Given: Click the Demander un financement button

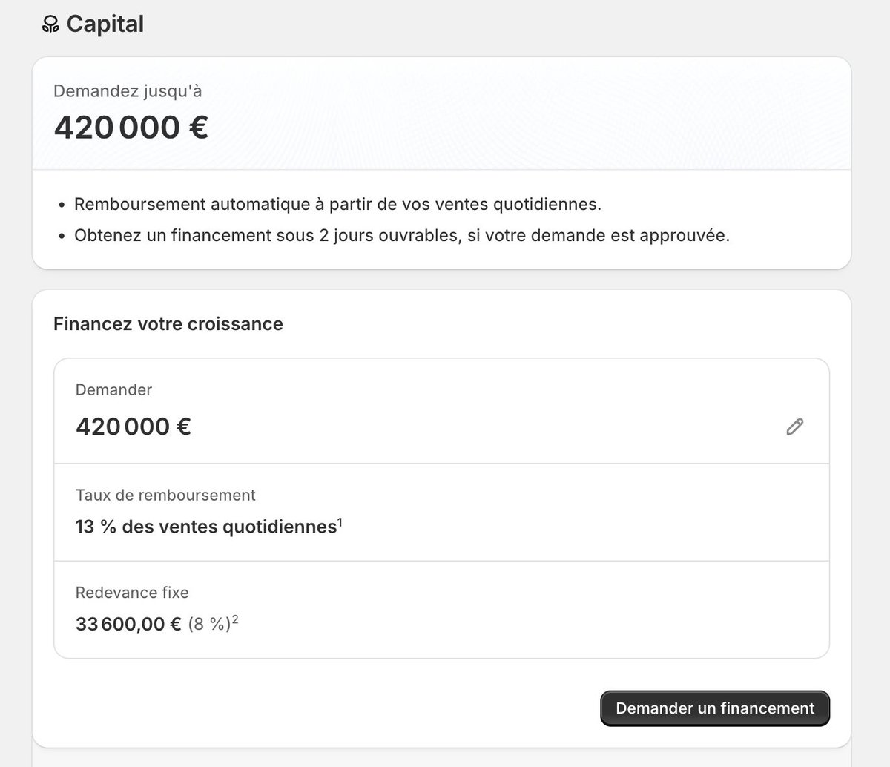Looking at the screenshot, I should (x=715, y=708).
